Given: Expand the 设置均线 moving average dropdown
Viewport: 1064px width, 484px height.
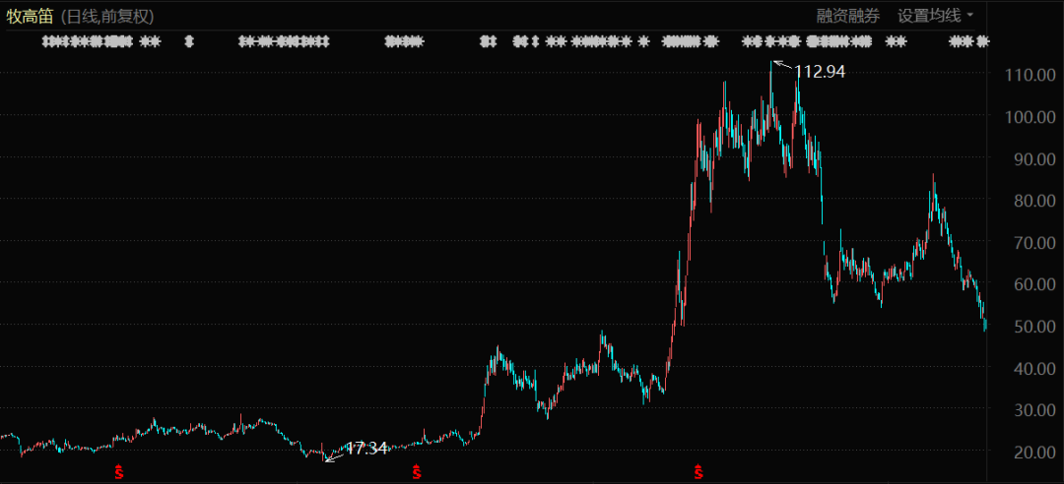Looking at the screenshot, I should 935,16.
